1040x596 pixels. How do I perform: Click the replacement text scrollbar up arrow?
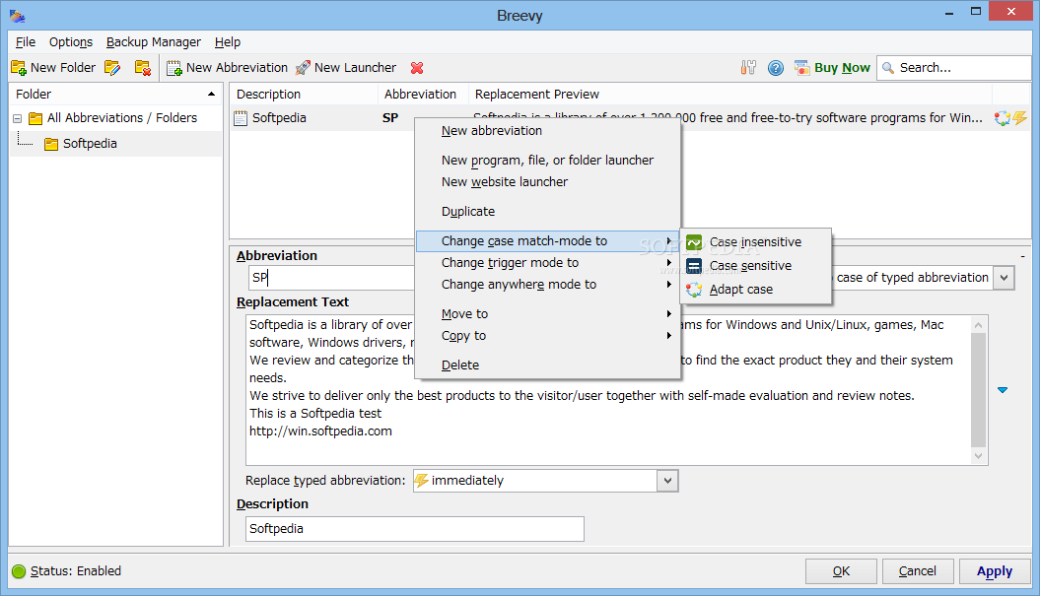click(x=978, y=324)
